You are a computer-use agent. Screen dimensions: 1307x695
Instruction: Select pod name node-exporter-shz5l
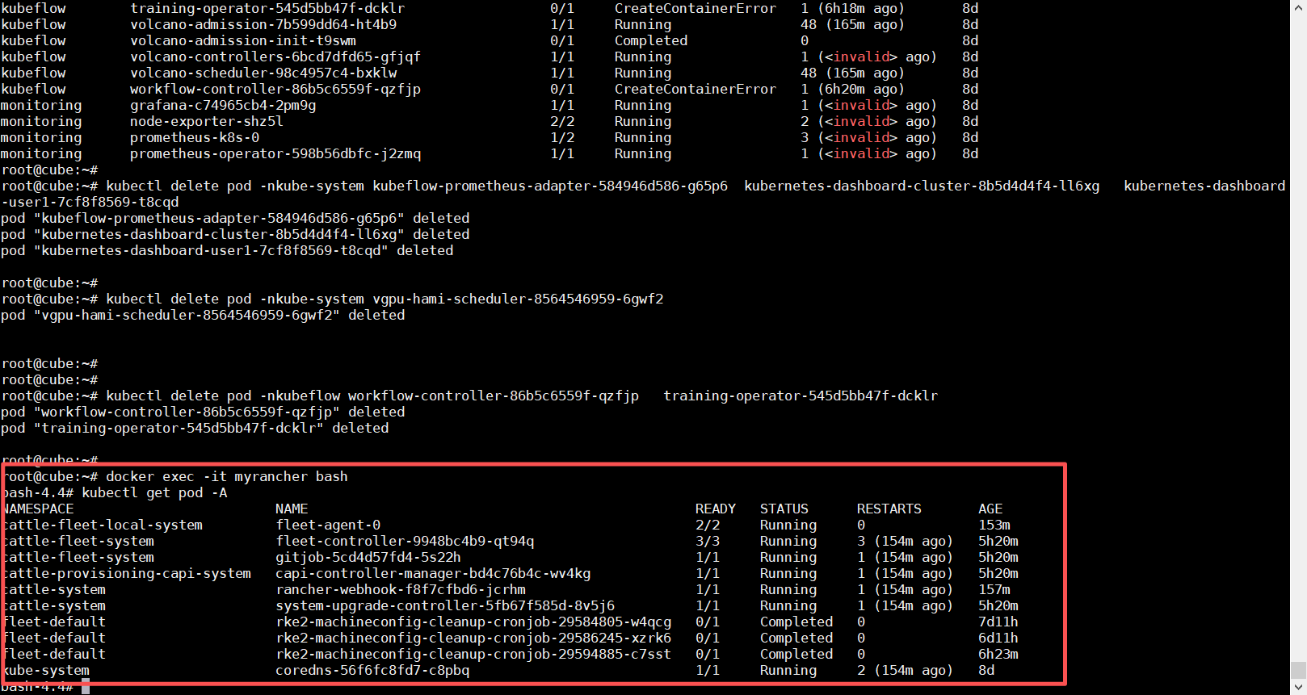click(x=207, y=121)
